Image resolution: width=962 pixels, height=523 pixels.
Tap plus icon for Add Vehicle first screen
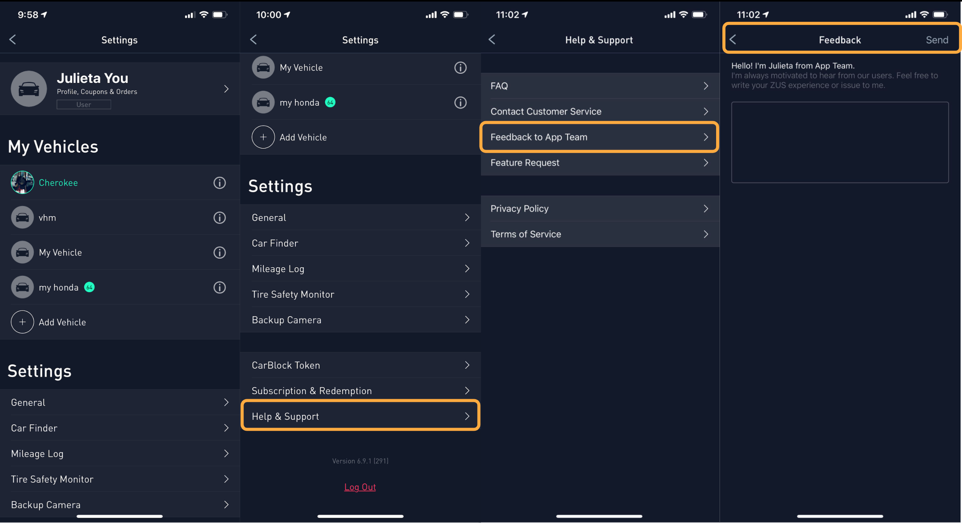pyautogui.click(x=22, y=322)
